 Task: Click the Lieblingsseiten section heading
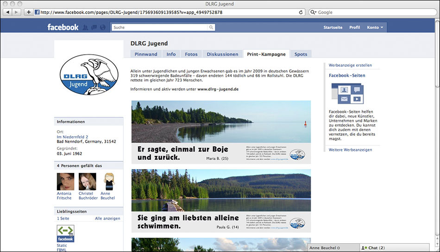click(x=71, y=211)
